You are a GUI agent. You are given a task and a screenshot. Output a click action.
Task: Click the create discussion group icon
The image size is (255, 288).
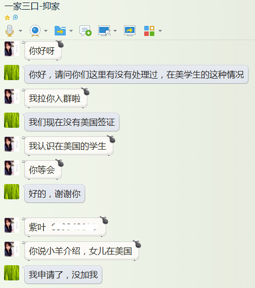tap(86, 30)
